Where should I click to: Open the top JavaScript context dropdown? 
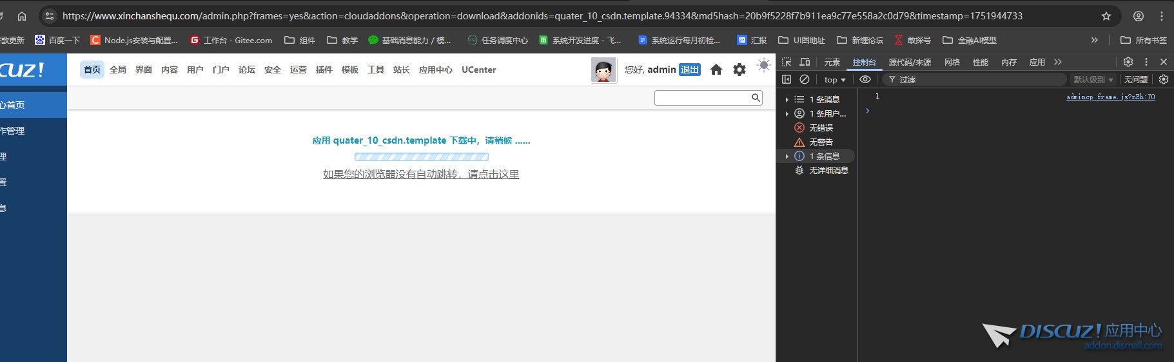point(834,79)
